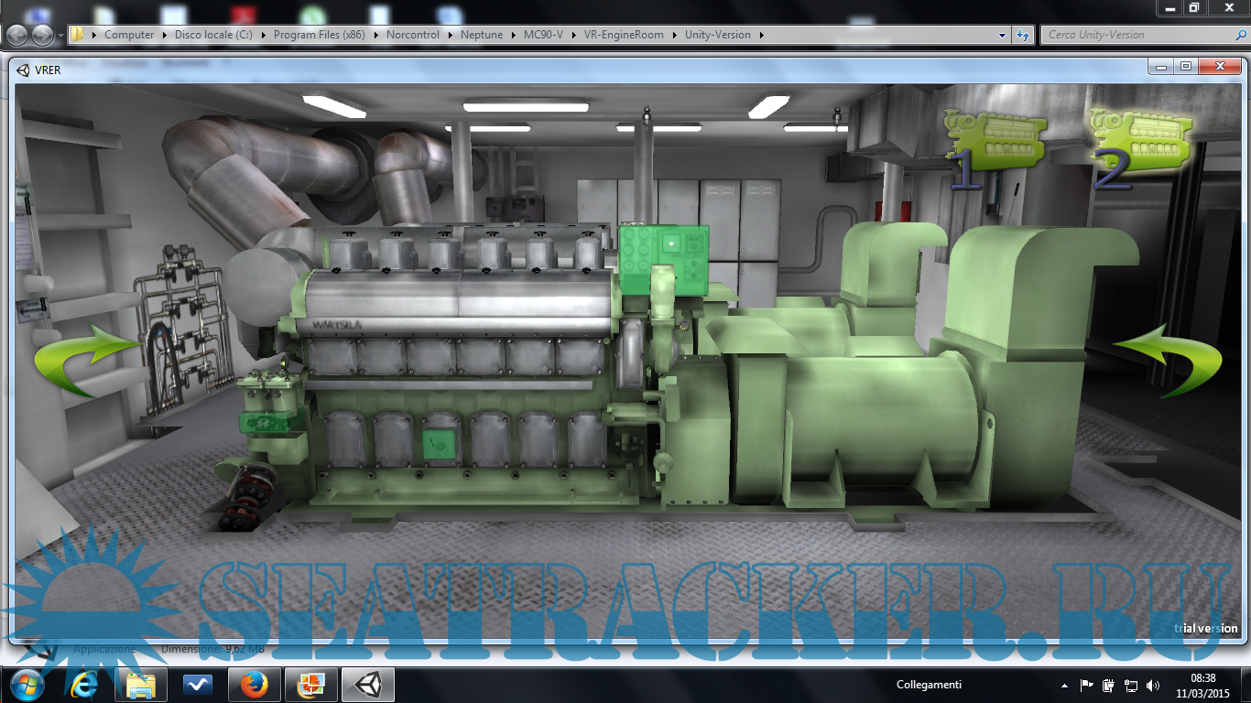Open Firefox from the taskbar

pyautogui.click(x=254, y=685)
